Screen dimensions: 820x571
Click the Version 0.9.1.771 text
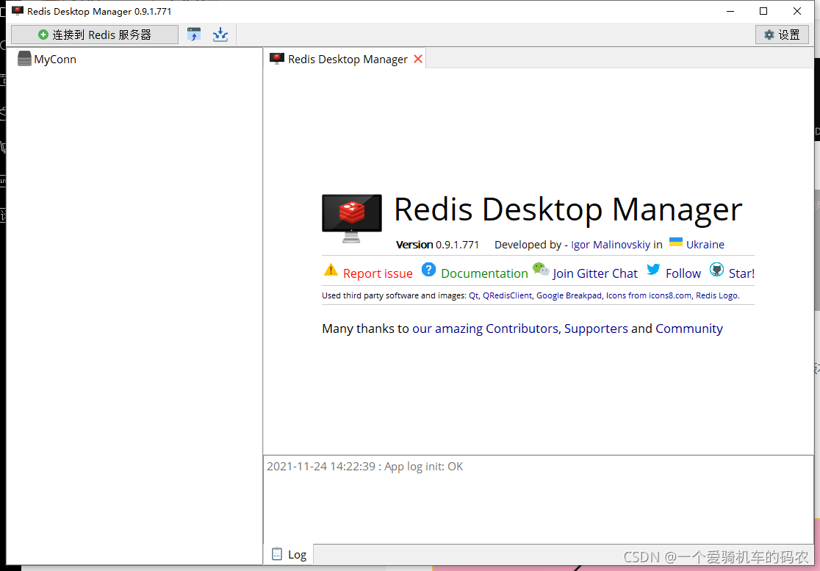pos(438,244)
